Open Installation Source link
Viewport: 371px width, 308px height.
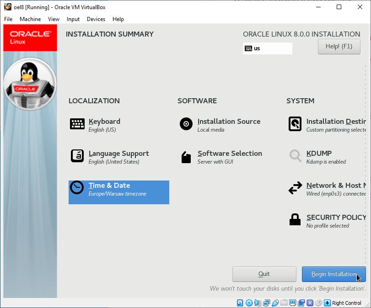[229, 121]
